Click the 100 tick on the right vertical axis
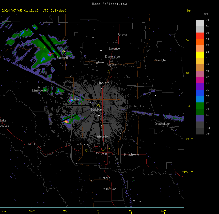 (x=186, y=40)
